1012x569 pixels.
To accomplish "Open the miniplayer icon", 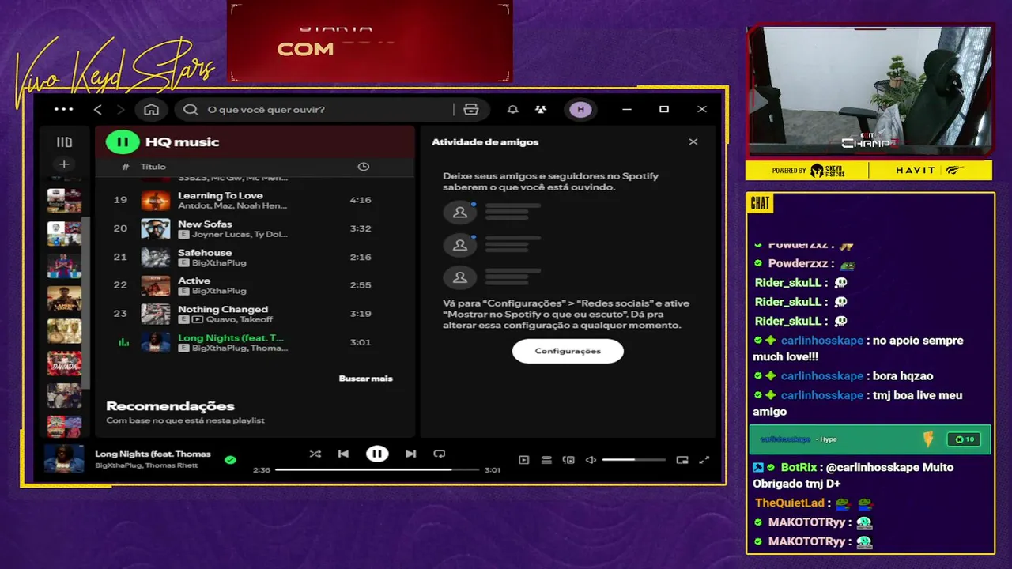I will pos(682,460).
